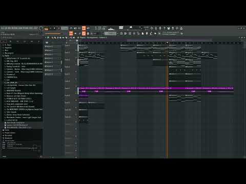
Task: Click the 1:31 song time display
Action: [x=100, y=28]
